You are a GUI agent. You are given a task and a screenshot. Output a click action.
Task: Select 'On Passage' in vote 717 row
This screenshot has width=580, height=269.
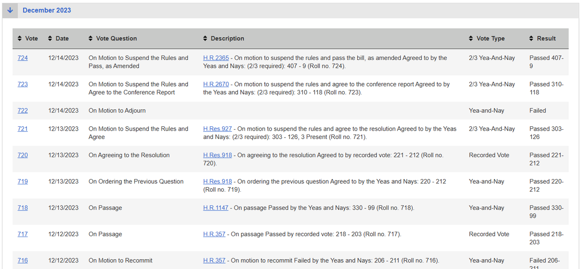(105, 234)
